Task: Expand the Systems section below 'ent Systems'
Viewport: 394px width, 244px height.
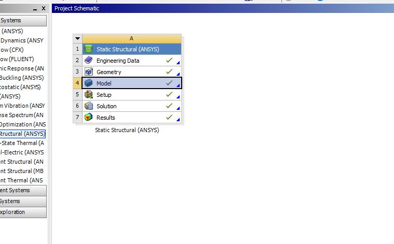Action: (23, 201)
